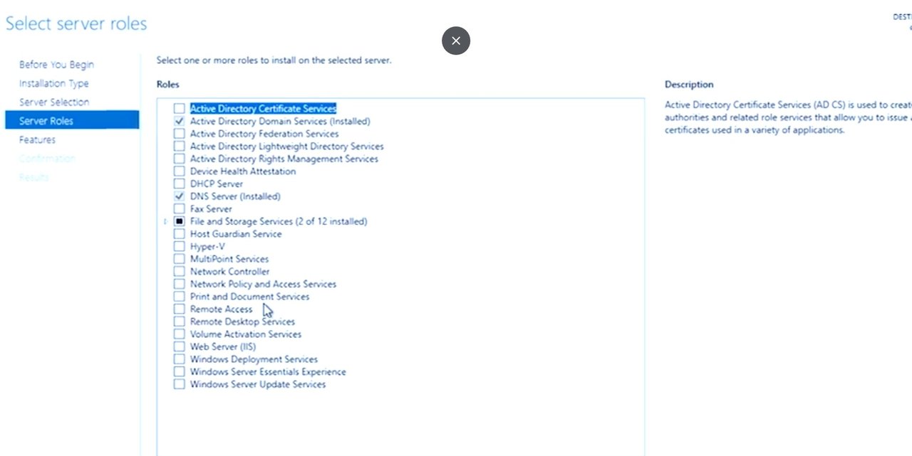Screen dimensions: 912x456
Task: Select Active Directory Rights Management Services label
Action: (x=284, y=159)
